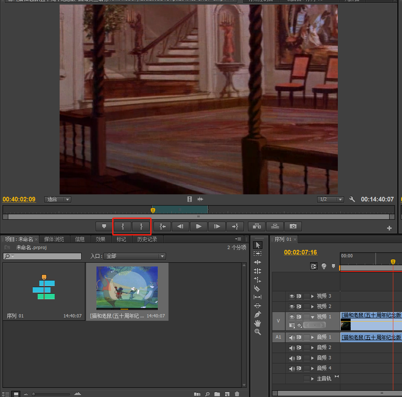Open the 1/2 playback resolution dropdown
402x397 pixels.
pyautogui.click(x=330, y=199)
